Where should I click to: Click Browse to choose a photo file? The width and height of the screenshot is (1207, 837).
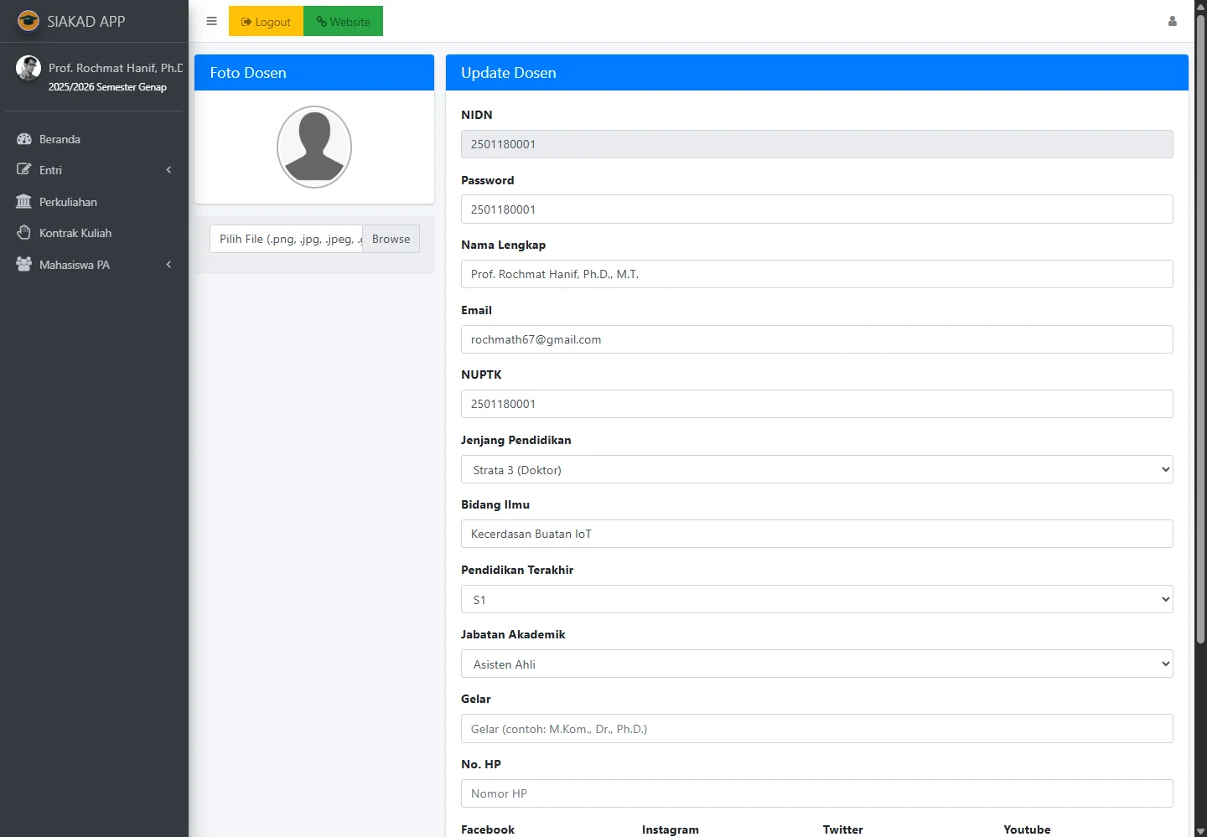[391, 239]
